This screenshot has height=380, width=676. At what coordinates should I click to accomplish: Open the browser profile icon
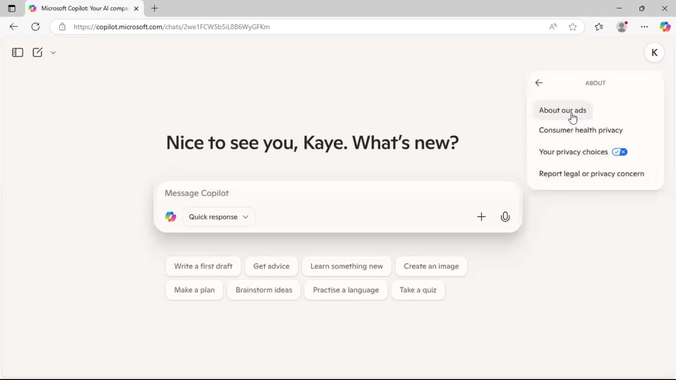click(622, 27)
